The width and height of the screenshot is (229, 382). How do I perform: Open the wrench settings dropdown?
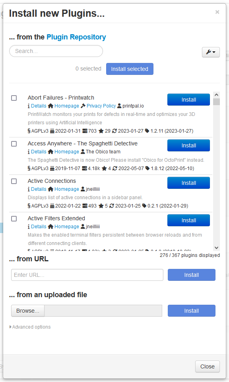click(x=211, y=52)
